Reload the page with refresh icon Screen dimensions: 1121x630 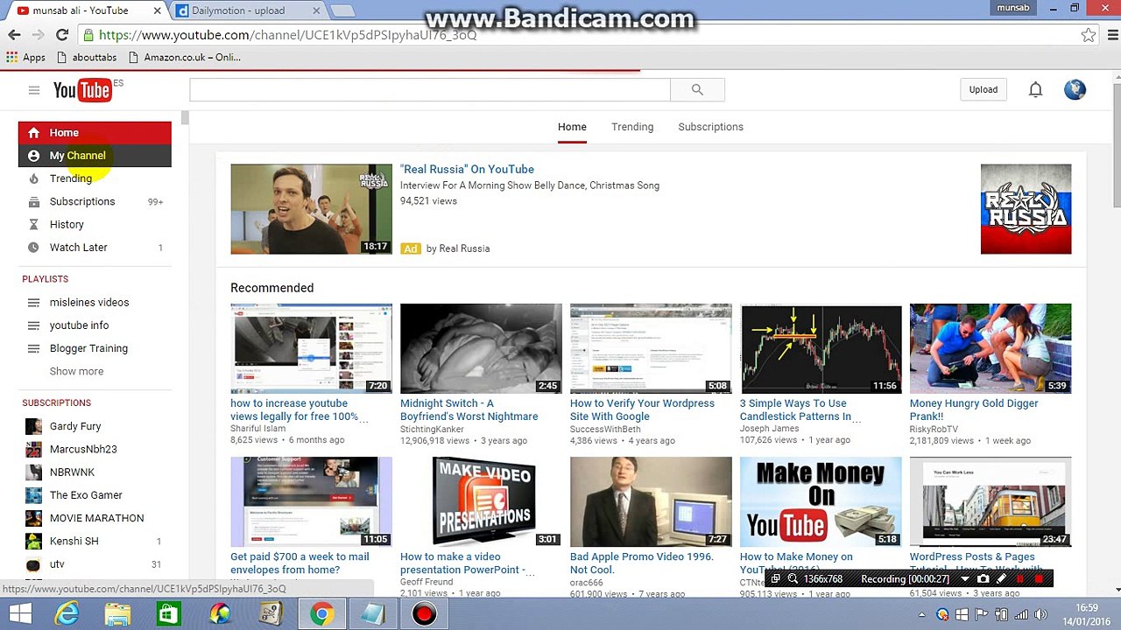coord(61,35)
